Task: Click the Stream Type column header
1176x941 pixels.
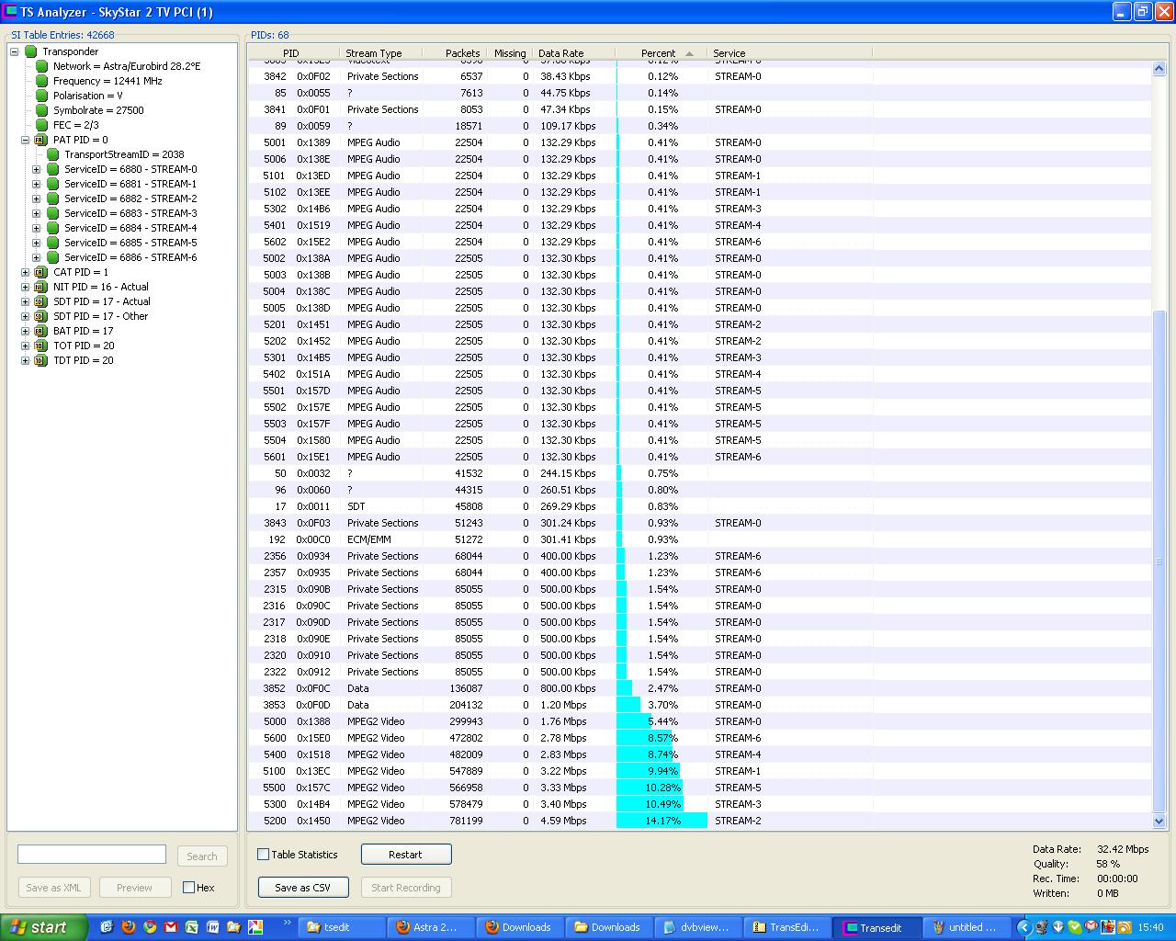Action: (373, 53)
